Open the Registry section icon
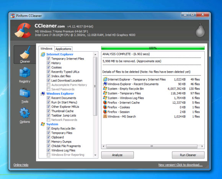Image resolution: width=222 pixels, height=179 pixels. pos(25,72)
